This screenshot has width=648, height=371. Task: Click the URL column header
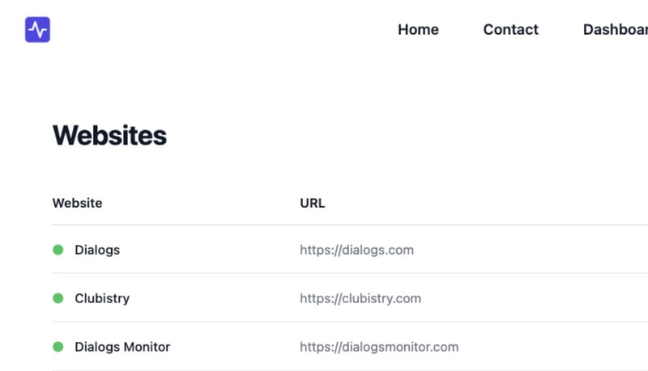[312, 203]
